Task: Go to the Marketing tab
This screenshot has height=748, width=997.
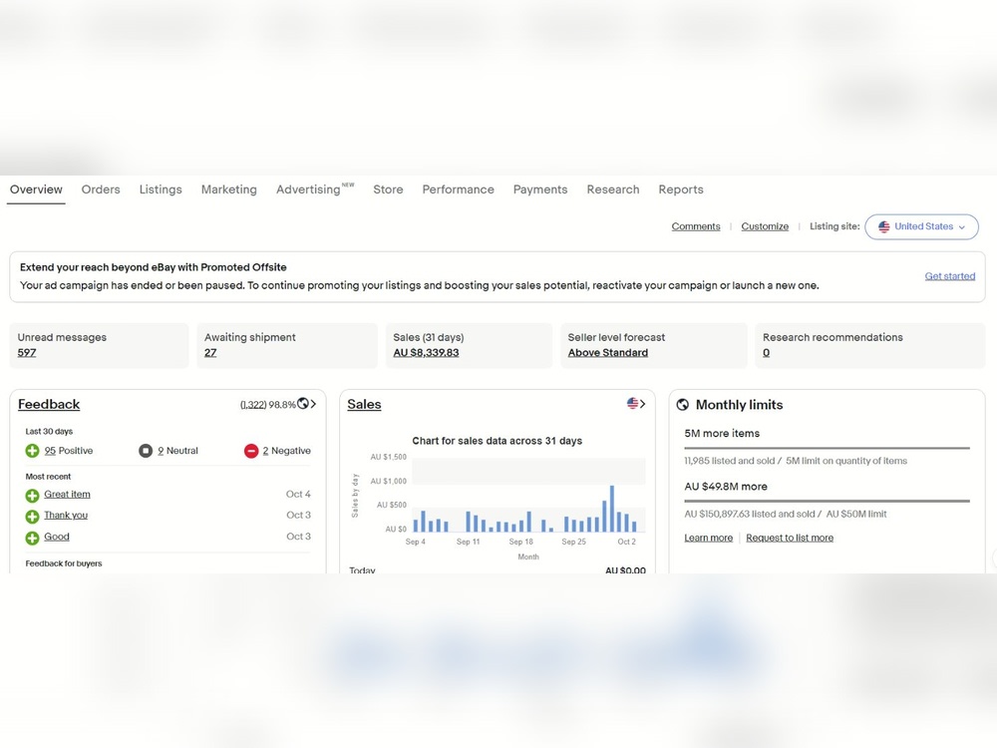Action: click(229, 189)
